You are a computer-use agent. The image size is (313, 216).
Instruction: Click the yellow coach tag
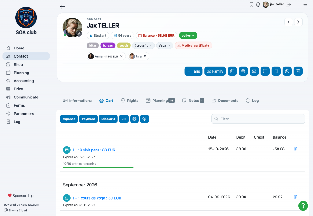[123, 46]
